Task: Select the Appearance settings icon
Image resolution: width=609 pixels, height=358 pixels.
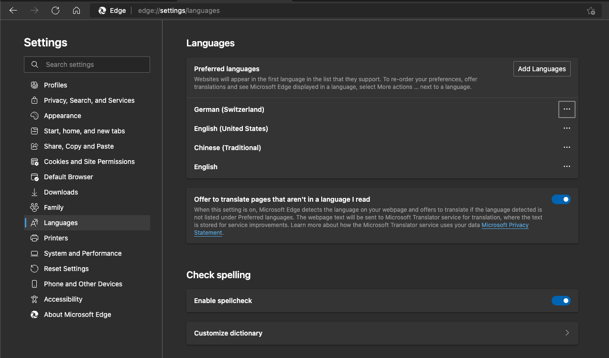Action: pyautogui.click(x=34, y=115)
